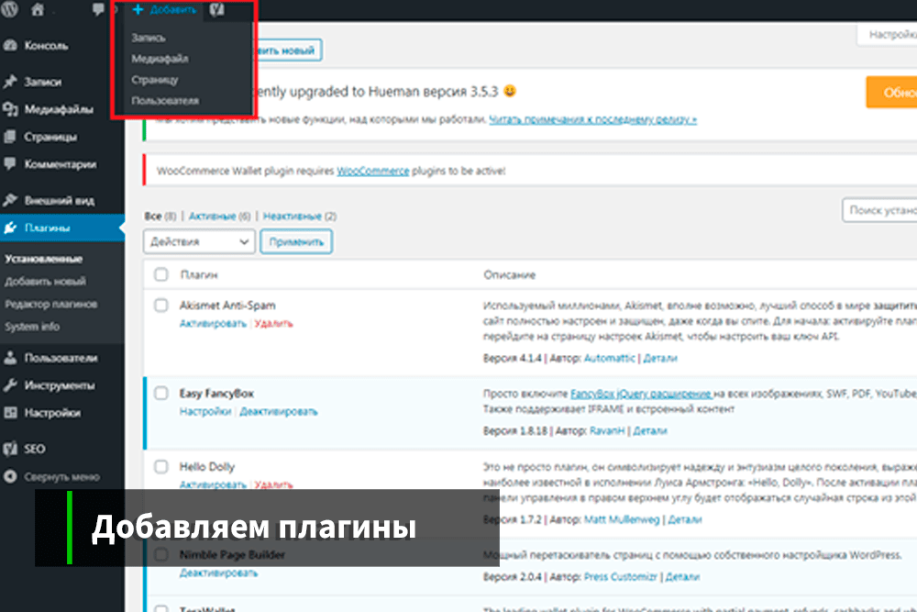Image resolution: width=917 pixels, height=612 pixels.
Task: Open the Press Customizr author link
Action: click(621, 577)
